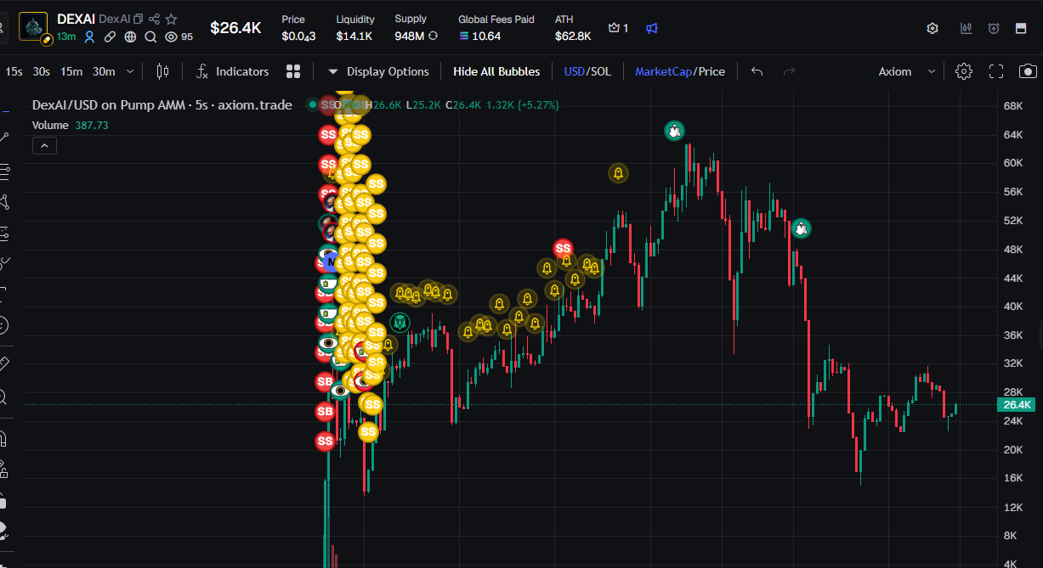The image size is (1043, 568).
Task: Collapse the legend using the caret button
Action: [x=45, y=146]
